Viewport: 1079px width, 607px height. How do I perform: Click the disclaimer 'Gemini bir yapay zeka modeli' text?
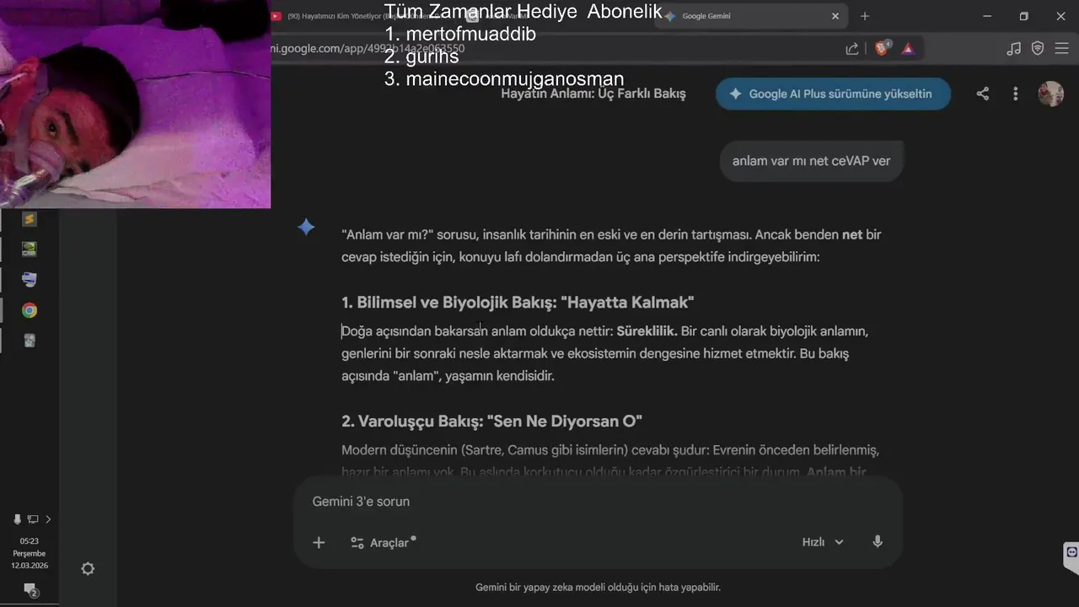coord(598,588)
